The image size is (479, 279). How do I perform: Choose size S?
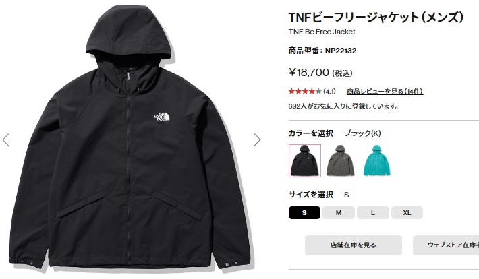304,213
